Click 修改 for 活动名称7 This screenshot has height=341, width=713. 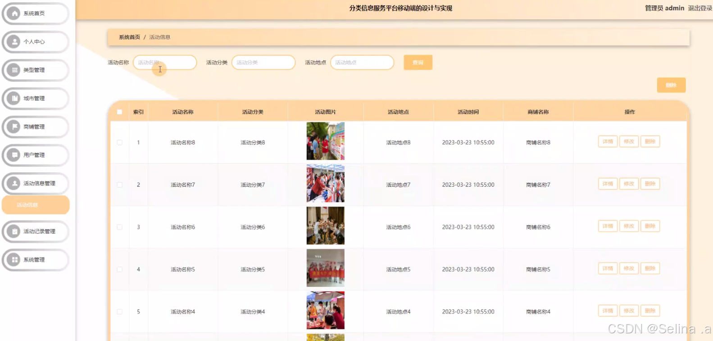629,184
